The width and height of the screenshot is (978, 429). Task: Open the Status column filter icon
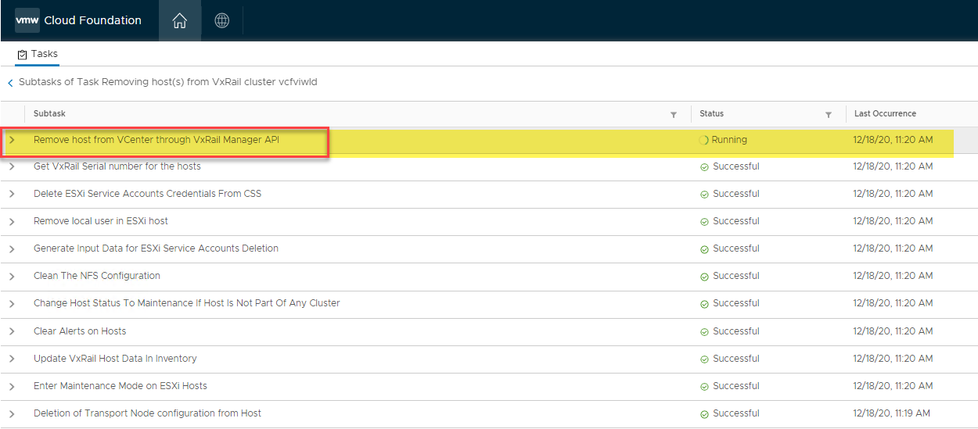pos(829,115)
